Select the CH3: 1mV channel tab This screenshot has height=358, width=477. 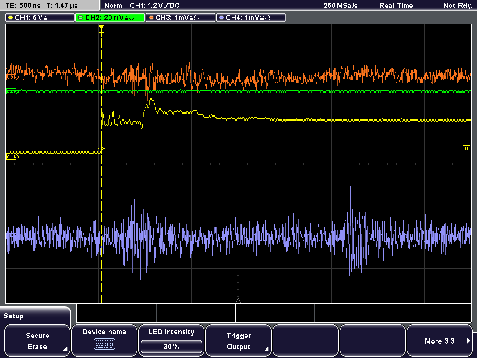tap(180, 18)
